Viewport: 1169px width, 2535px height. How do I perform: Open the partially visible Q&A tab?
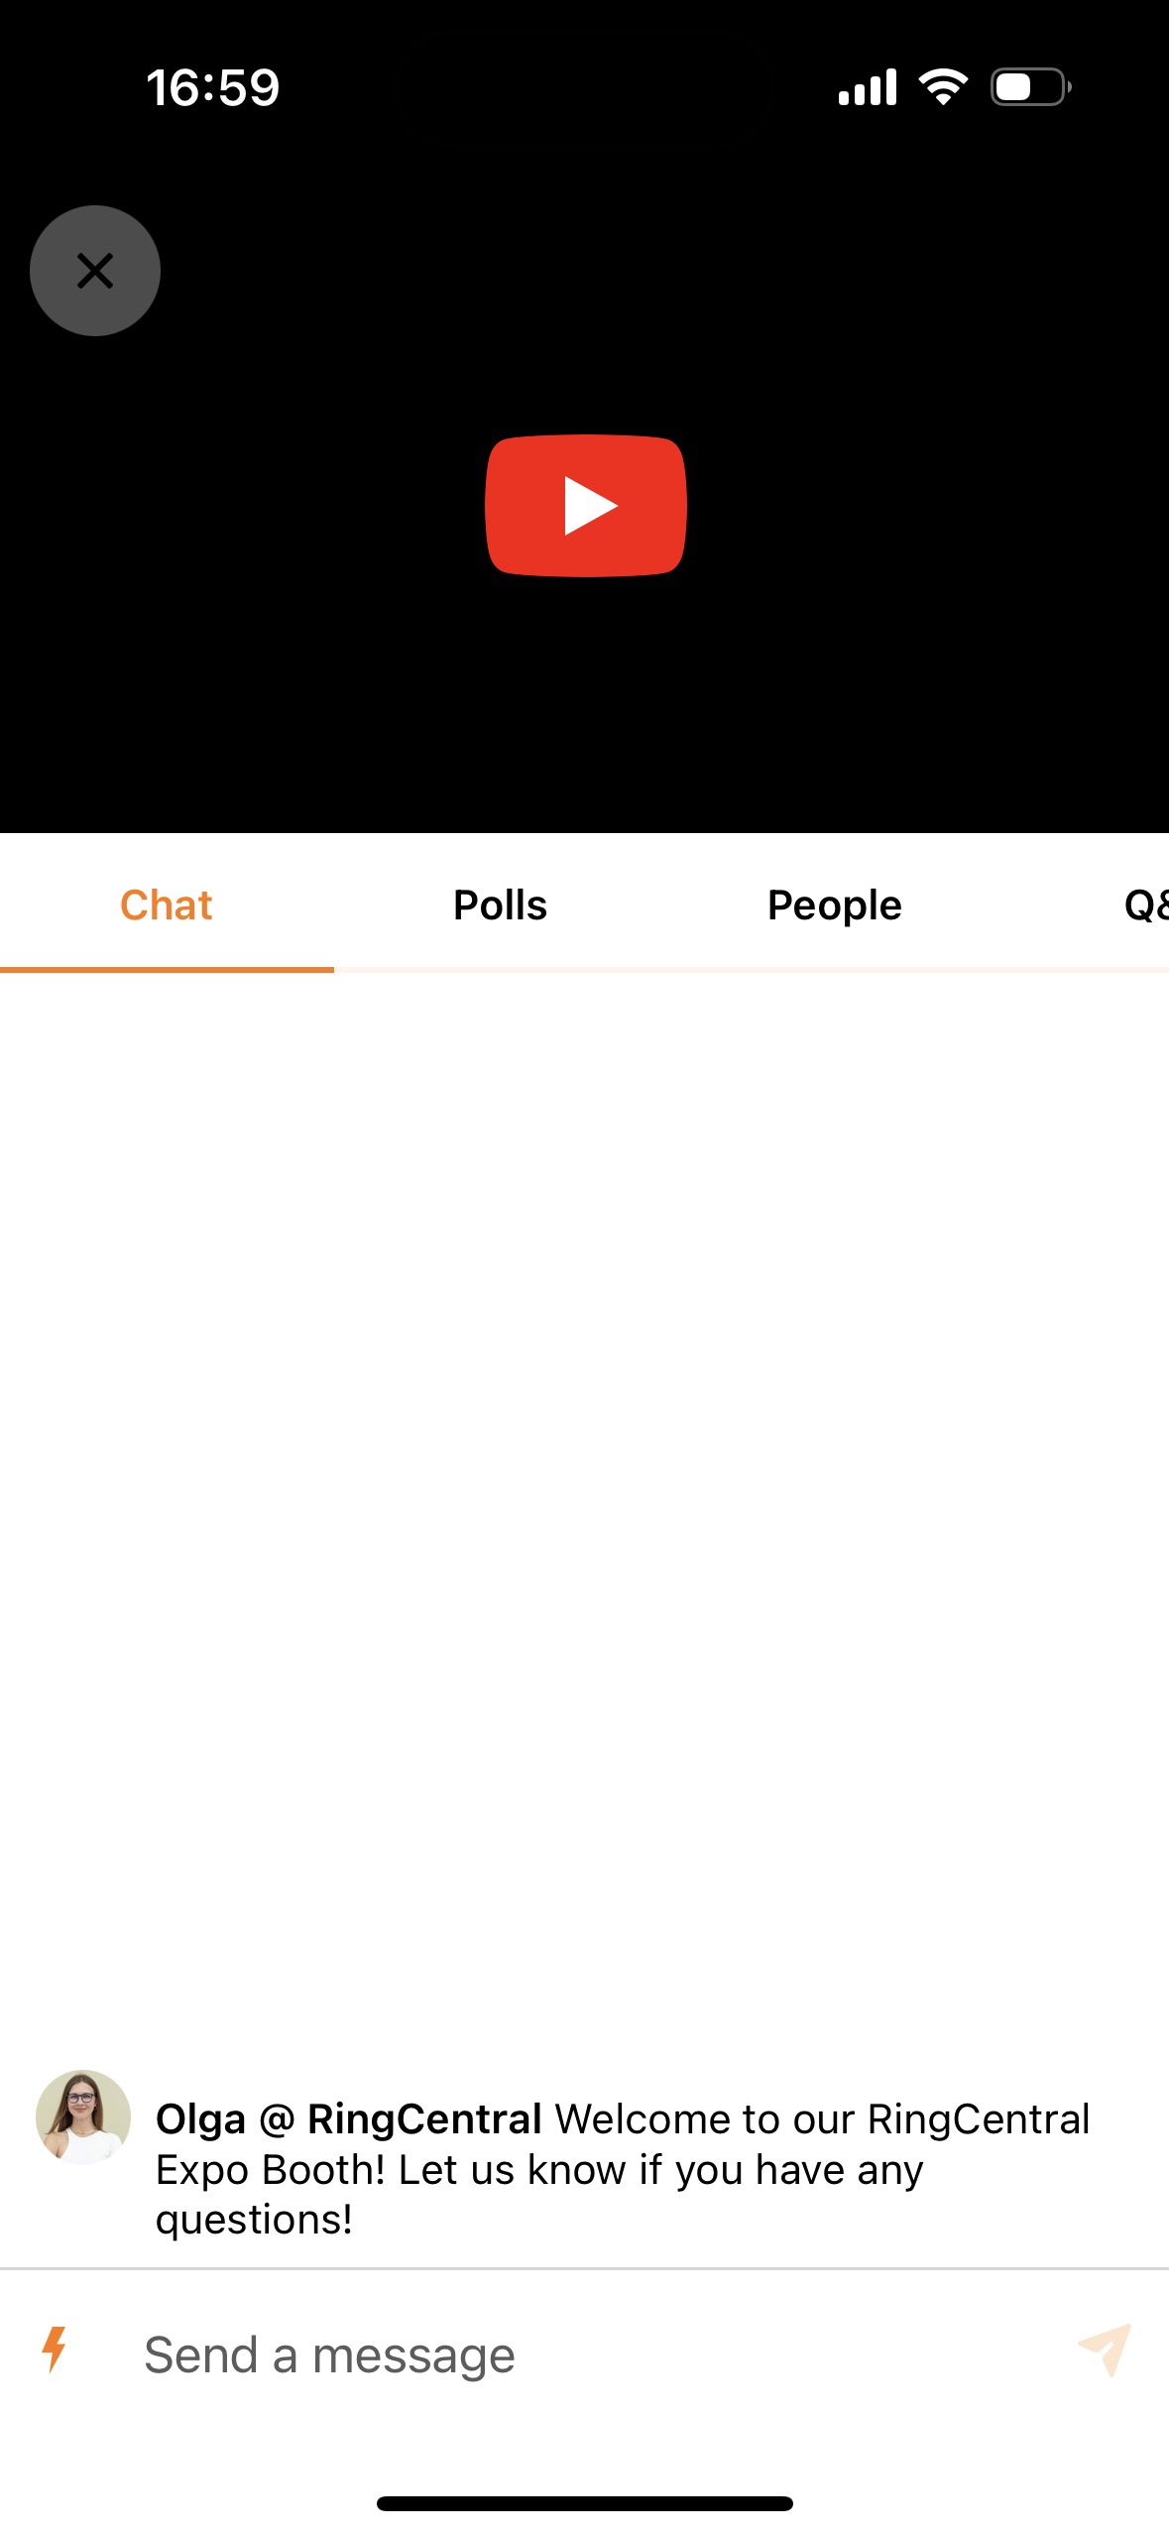(1145, 905)
